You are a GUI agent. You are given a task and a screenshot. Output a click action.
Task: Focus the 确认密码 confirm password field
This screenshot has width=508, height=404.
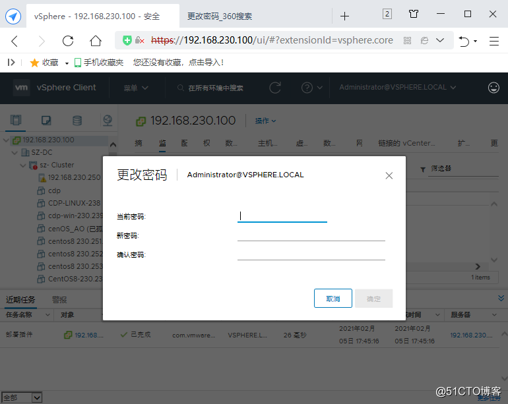coord(311,254)
